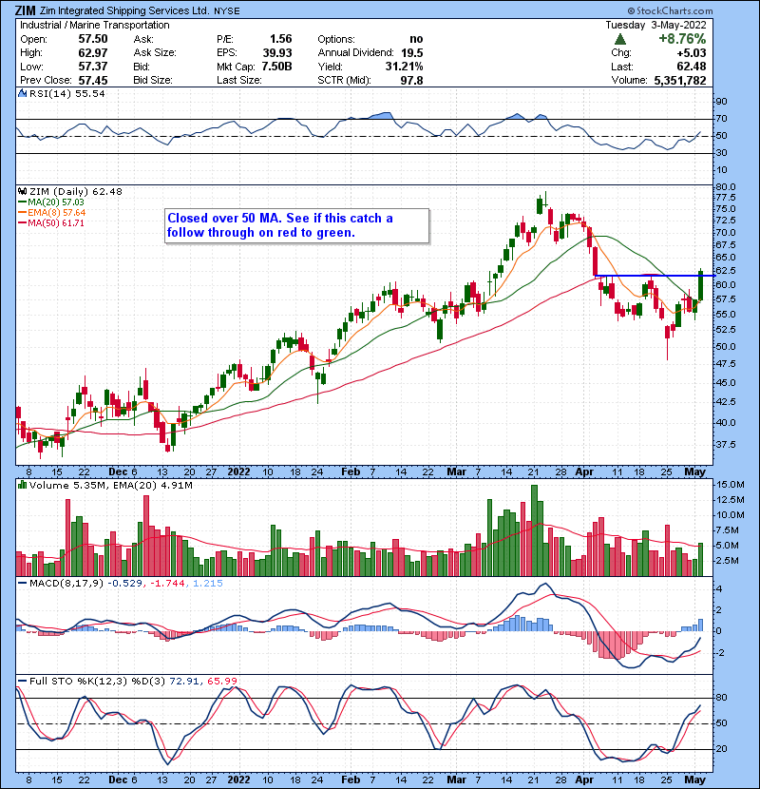Click the Mar label on price chart axis
760x789 pixels.
coord(457,471)
